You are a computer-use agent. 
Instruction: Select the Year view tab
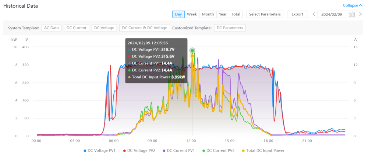click(x=223, y=14)
